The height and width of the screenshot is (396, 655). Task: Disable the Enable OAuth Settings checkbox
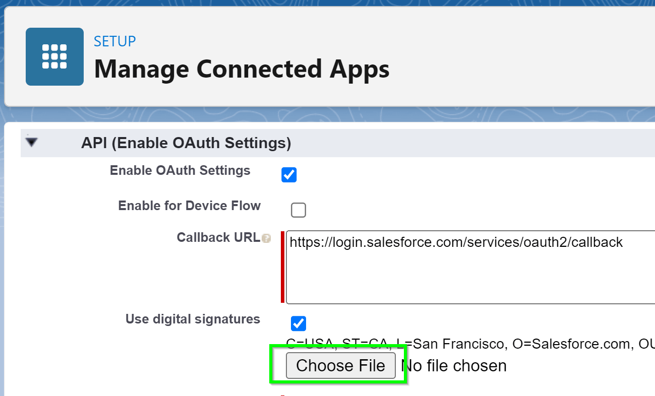click(x=289, y=175)
